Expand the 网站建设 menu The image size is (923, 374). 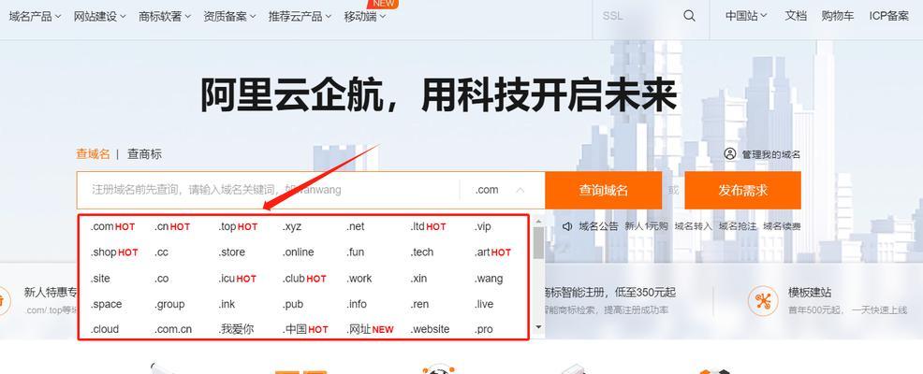pos(100,17)
